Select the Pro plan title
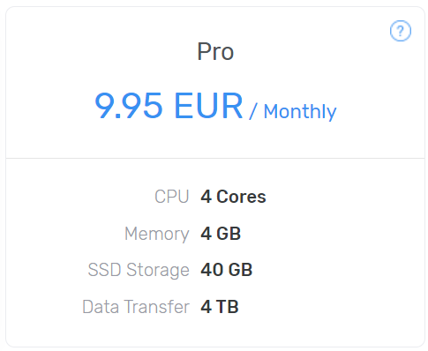The height and width of the screenshot is (351, 428). coord(215,52)
